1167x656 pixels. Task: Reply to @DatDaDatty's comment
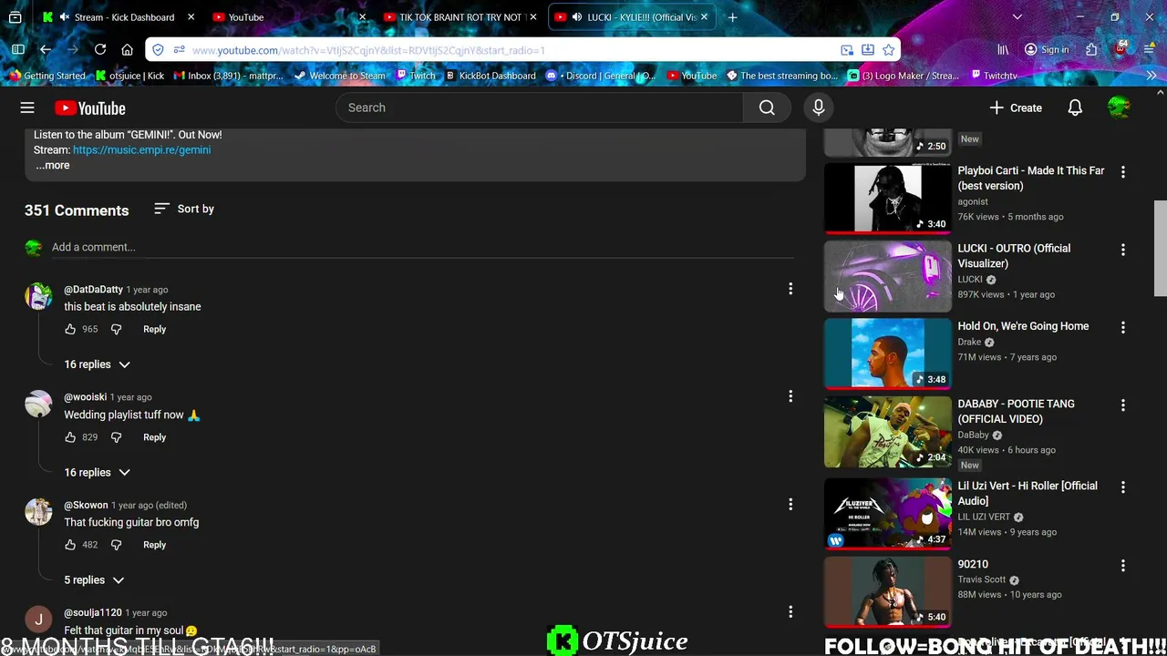(x=154, y=329)
